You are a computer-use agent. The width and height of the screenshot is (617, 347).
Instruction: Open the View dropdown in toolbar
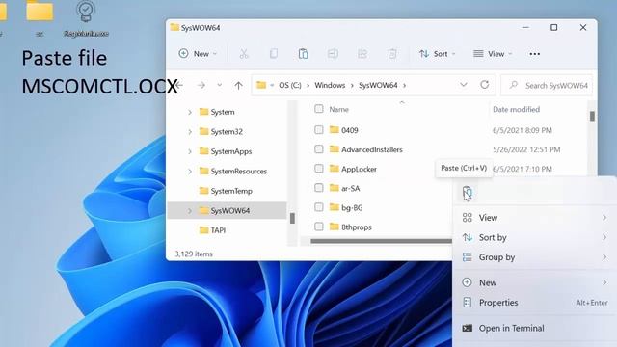[493, 54]
